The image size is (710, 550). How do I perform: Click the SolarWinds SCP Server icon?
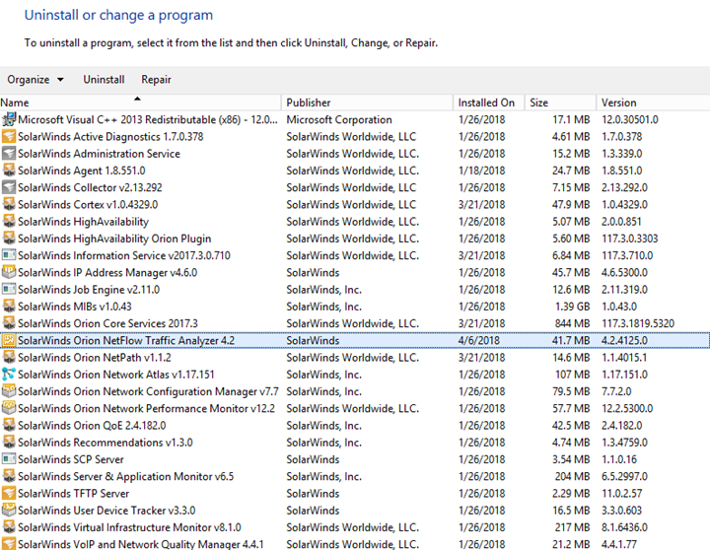[x=9, y=459]
